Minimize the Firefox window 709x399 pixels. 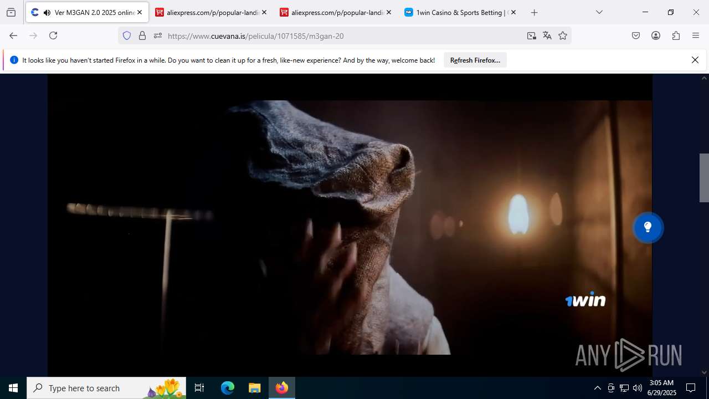click(x=645, y=12)
